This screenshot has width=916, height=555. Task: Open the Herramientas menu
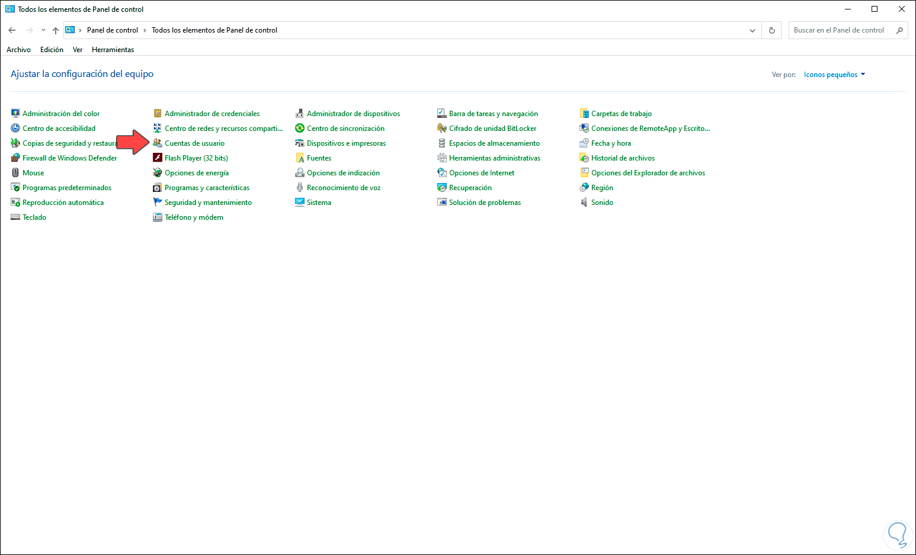(x=113, y=50)
